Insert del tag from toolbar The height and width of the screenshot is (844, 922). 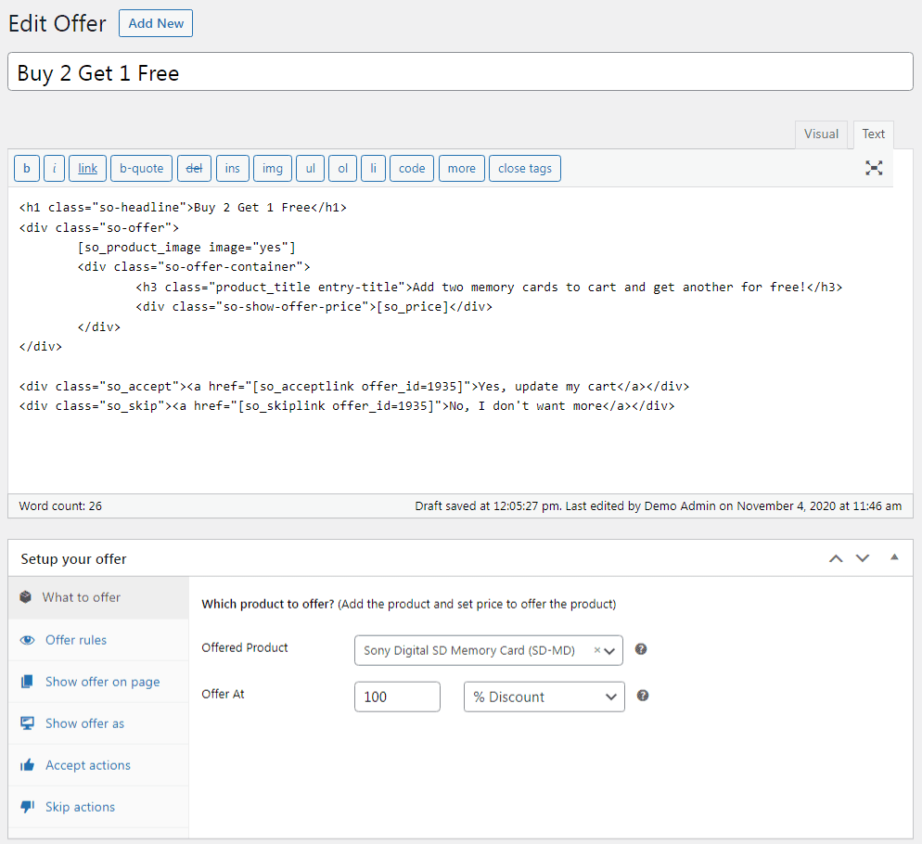194,168
